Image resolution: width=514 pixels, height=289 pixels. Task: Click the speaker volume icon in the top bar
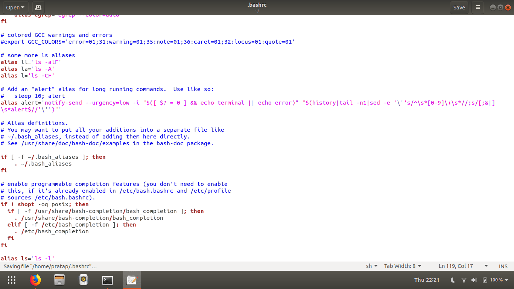pyautogui.click(x=474, y=280)
